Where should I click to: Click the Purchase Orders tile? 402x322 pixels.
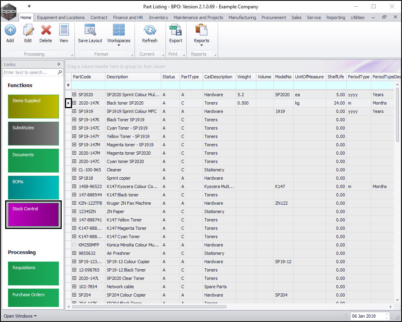[x=33, y=297]
